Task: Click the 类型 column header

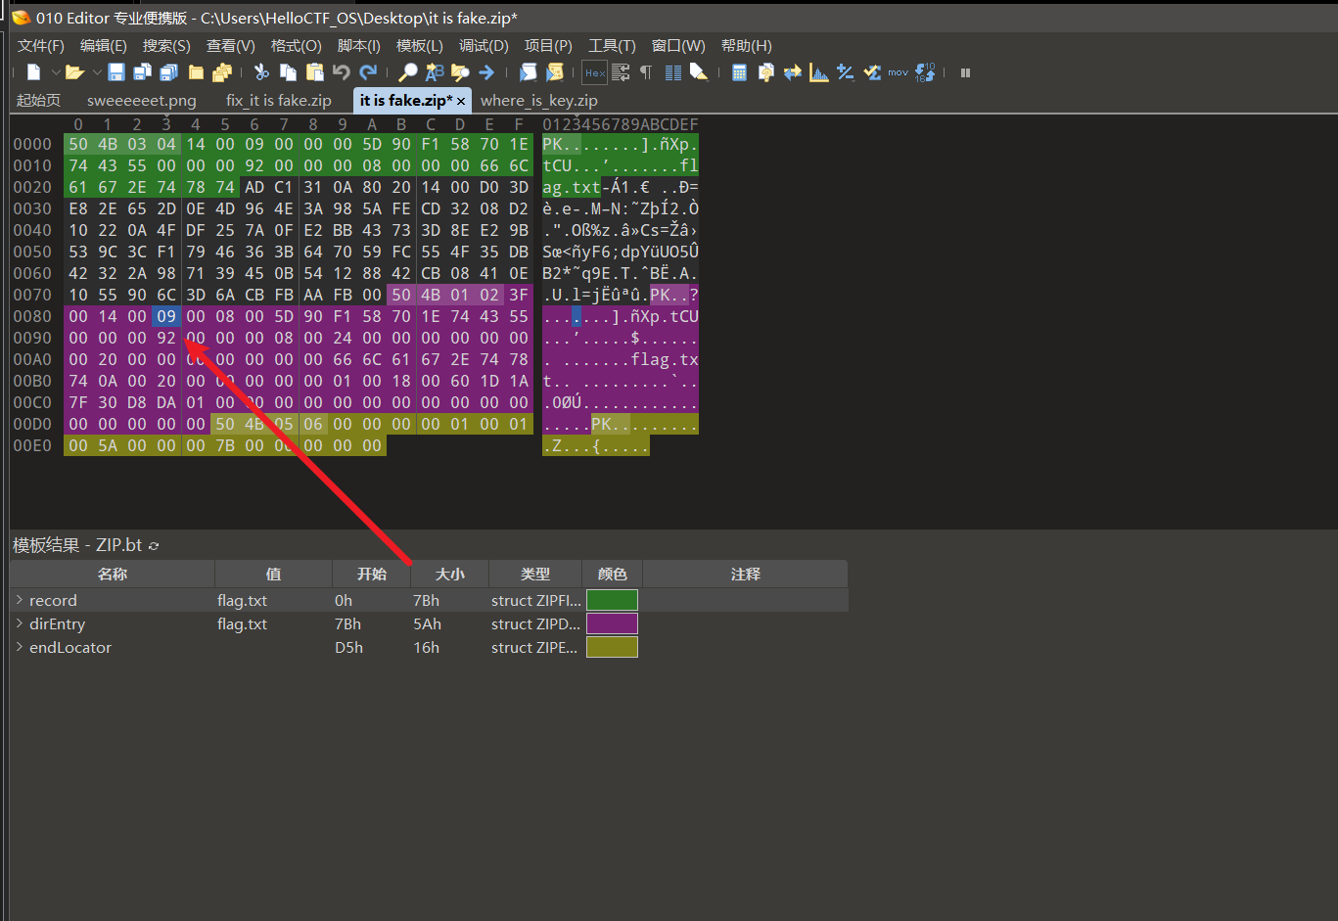Action: pyautogui.click(x=535, y=574)
